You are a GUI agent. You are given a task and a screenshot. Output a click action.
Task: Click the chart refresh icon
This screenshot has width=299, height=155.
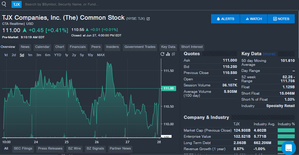click(x=162, y=54)
